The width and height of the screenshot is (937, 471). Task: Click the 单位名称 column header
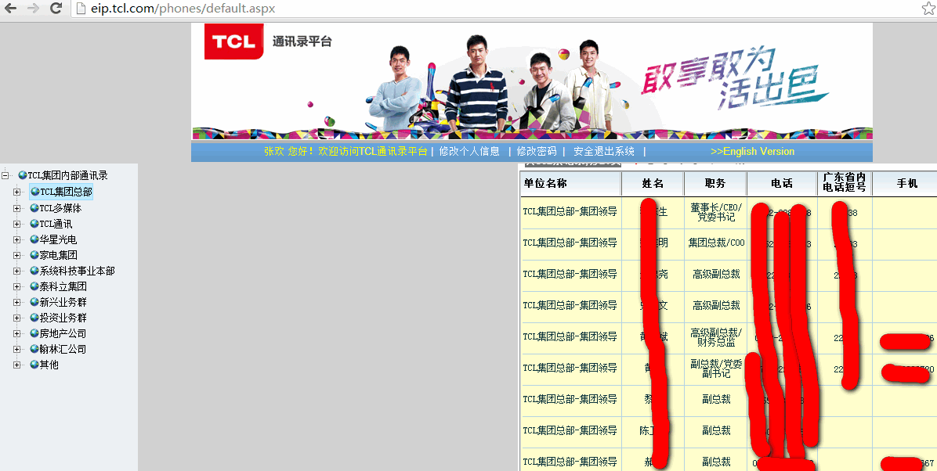(x=570, y=184)
